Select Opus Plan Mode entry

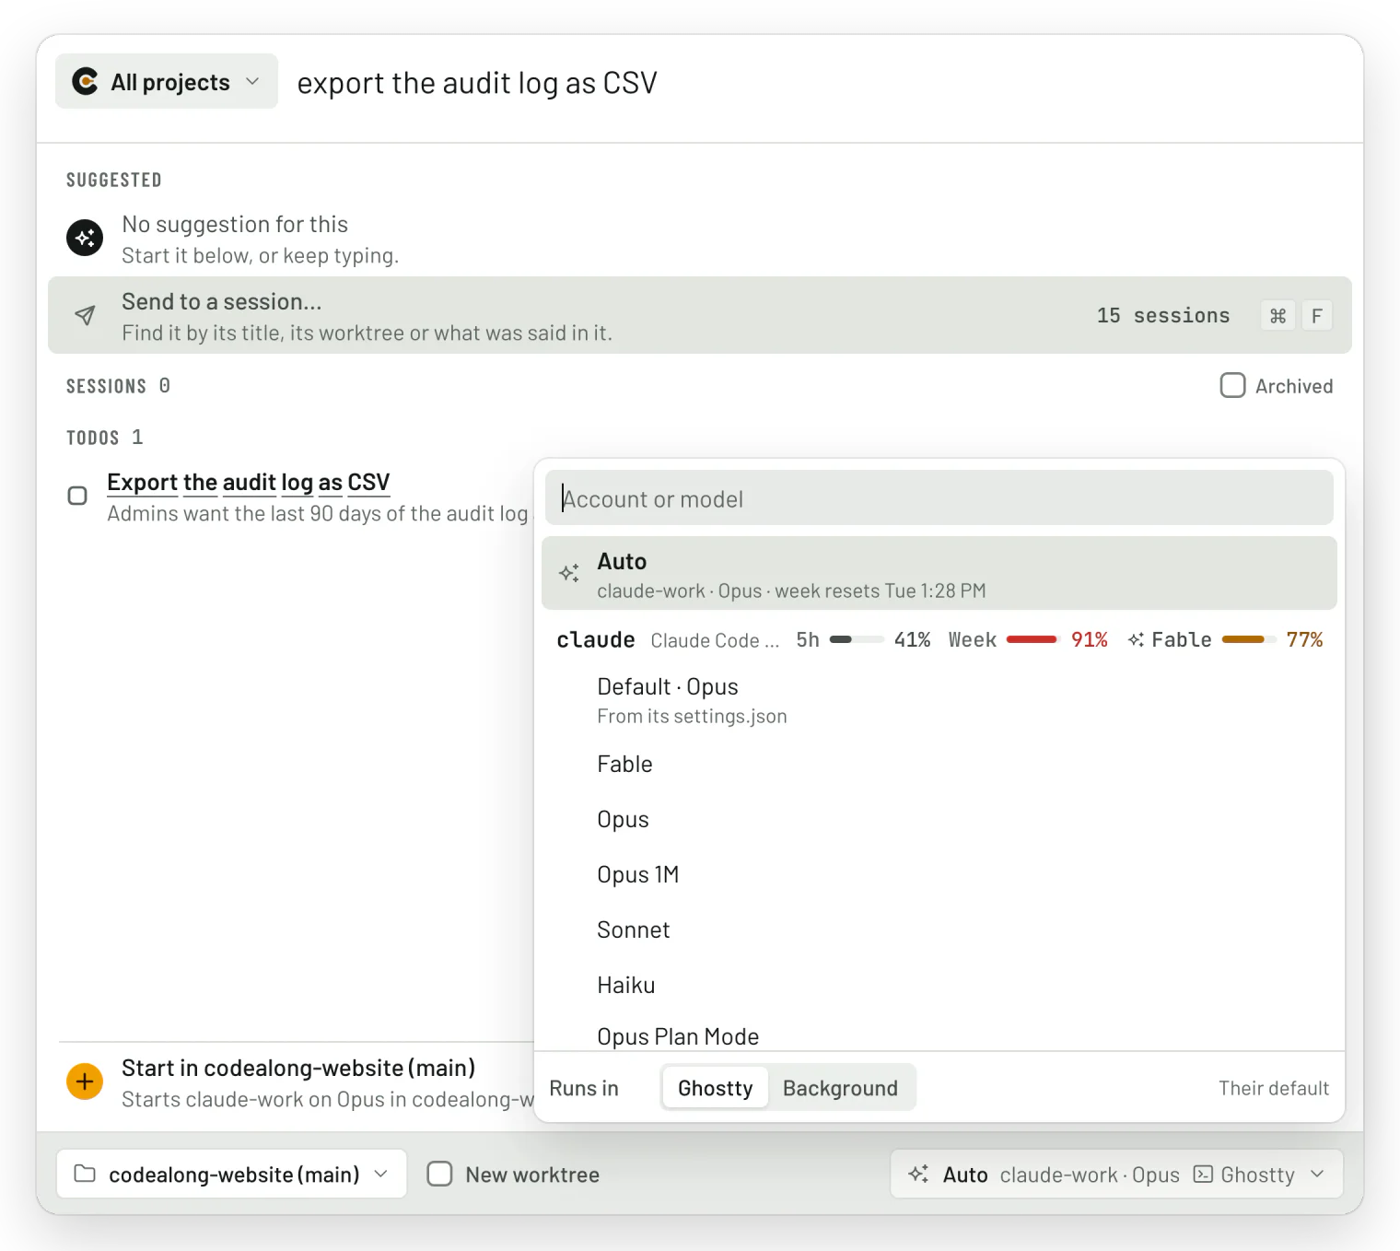[939, 1035]
